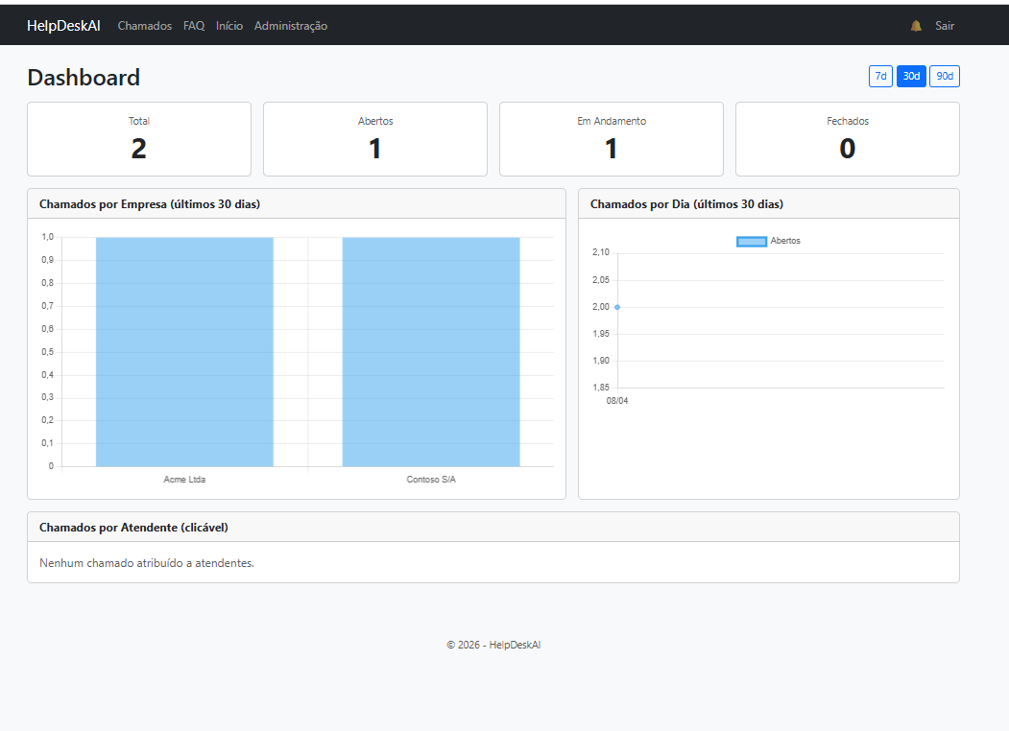The height and width of the screenshot is (731, 1009).
Task: Open the Administração menu
Action: (x=291, y=26)
